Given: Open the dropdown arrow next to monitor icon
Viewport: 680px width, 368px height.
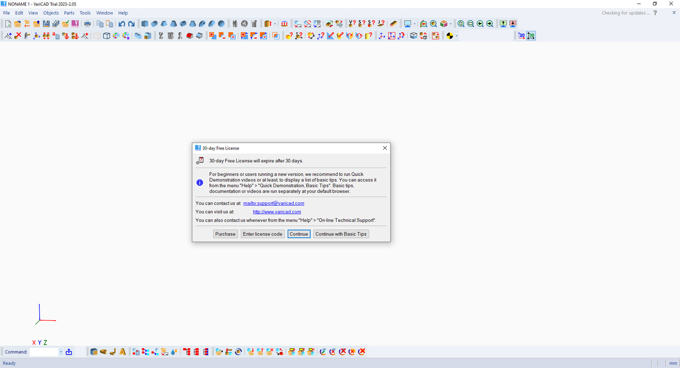Looking at the screenshot, I should coord(414,24).
